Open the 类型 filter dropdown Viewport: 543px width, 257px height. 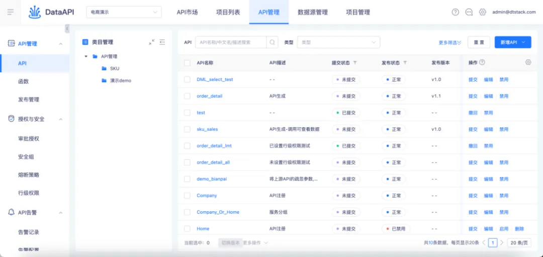(338, 43)
